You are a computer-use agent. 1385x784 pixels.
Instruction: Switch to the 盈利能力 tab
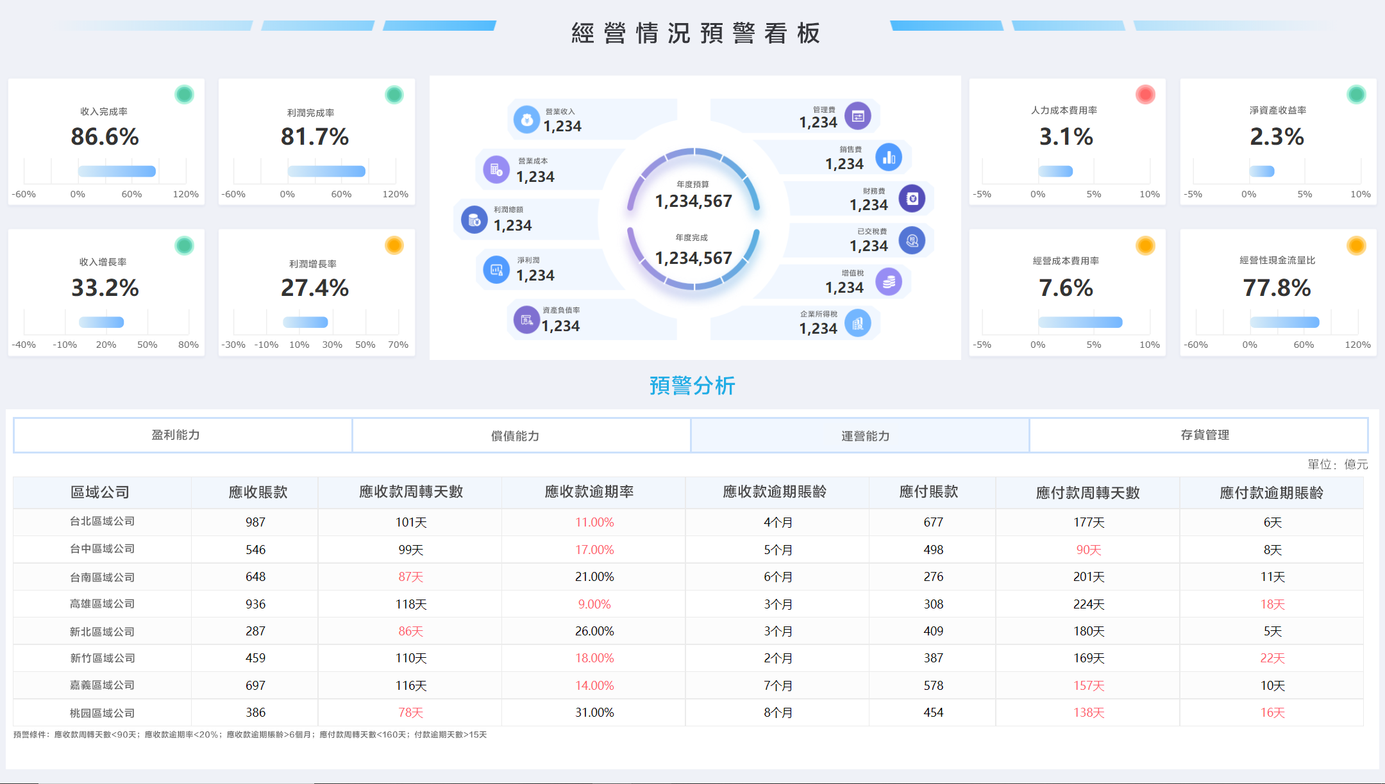176,436
